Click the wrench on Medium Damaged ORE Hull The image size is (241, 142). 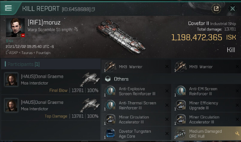tap(237, 133)
